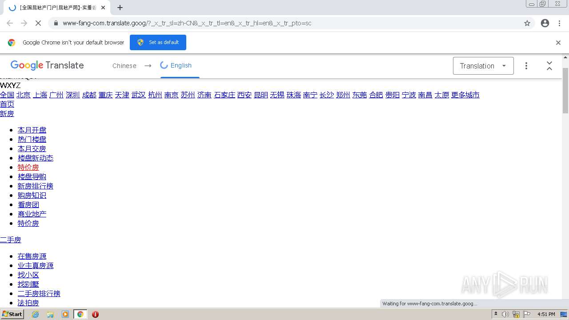Open the network status tray icon

tap(516, 314)
